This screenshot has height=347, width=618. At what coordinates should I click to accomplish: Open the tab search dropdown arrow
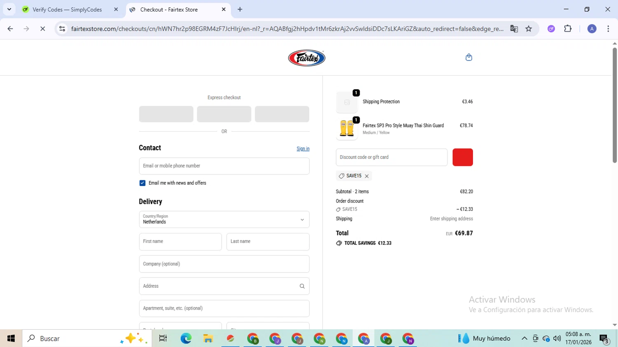[9, 9]
